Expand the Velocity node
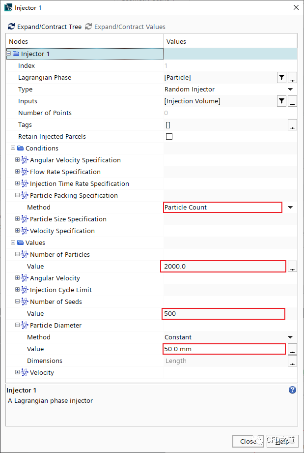This screenshot has height=453, width=304. point(17,372)
